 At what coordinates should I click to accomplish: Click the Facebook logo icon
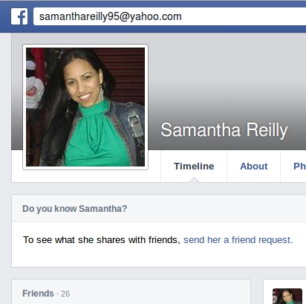pos(19,16)
